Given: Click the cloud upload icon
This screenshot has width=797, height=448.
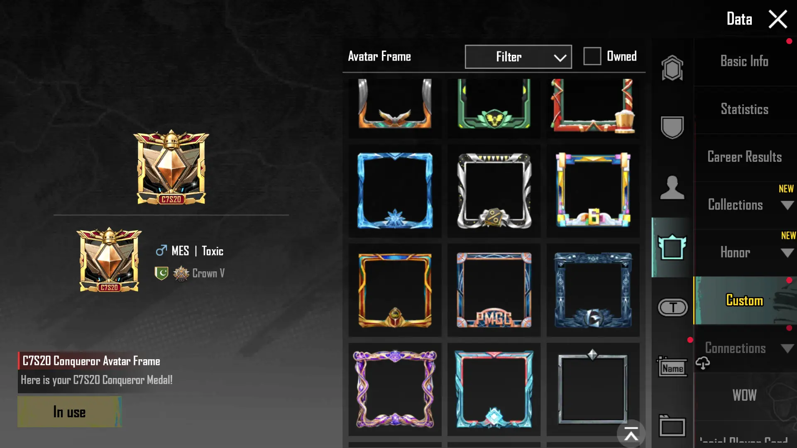Looking at the screenshot, I should point(702,363).
